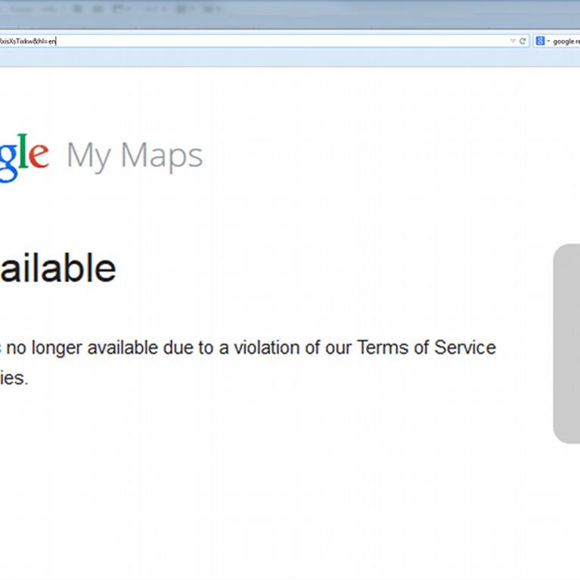The height and width of the screenshot is (580, 580).
Task: Click the fifth blurred toolbar icon with arrow
Action: click(184, 9)
